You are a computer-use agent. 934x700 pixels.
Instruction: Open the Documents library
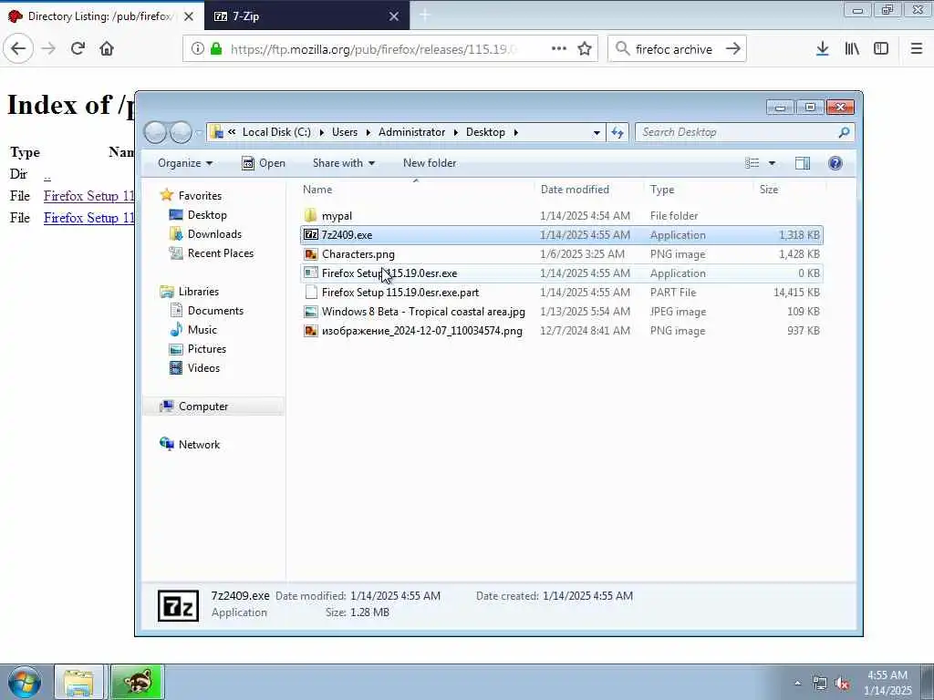207,310
